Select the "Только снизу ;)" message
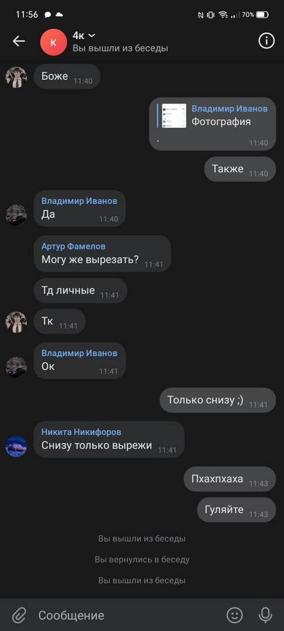The width and height of the screenshot is (284, 631). click(218, 400)
